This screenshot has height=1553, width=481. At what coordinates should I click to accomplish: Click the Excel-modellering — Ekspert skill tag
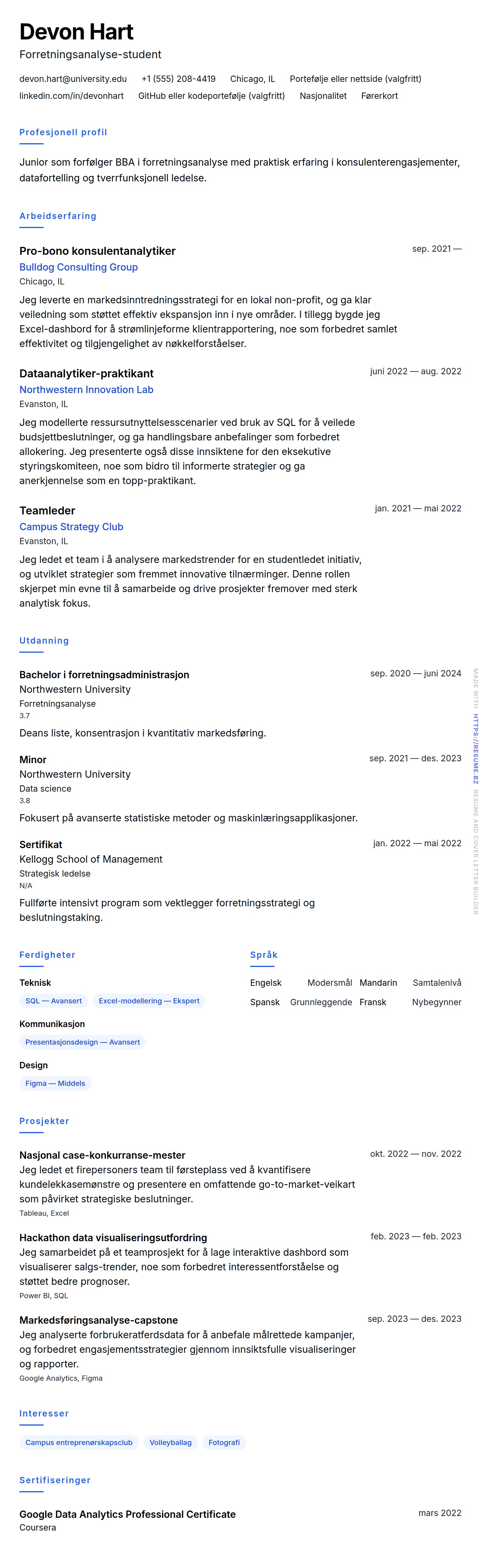[149, 1001]
